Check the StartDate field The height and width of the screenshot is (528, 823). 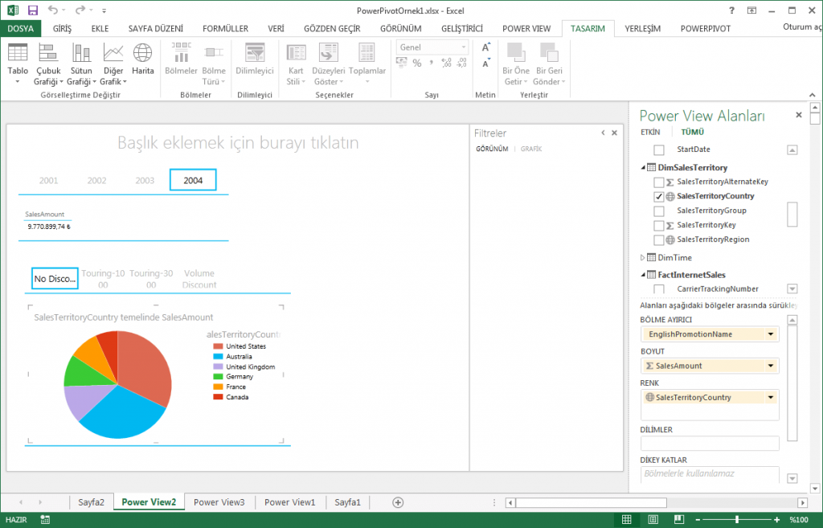pyautogui.click(x=659, y=149)
